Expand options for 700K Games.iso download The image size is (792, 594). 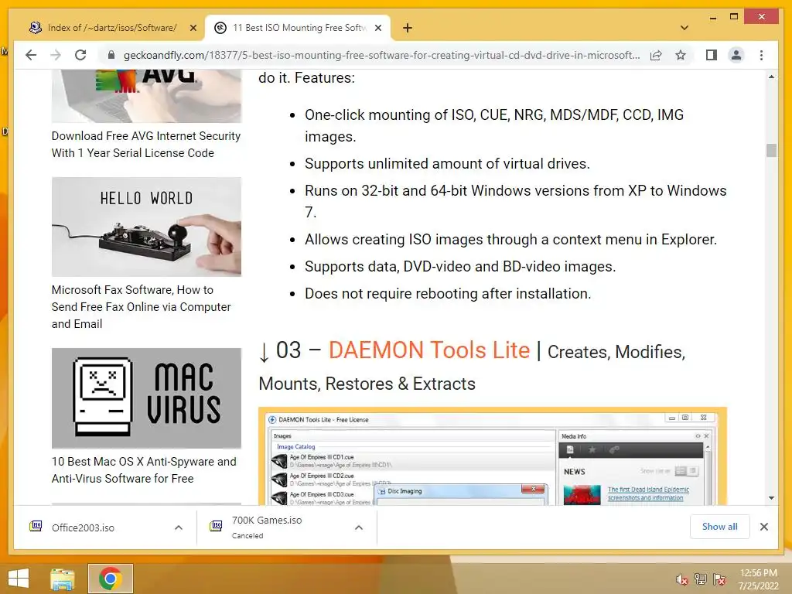[359, 527]
